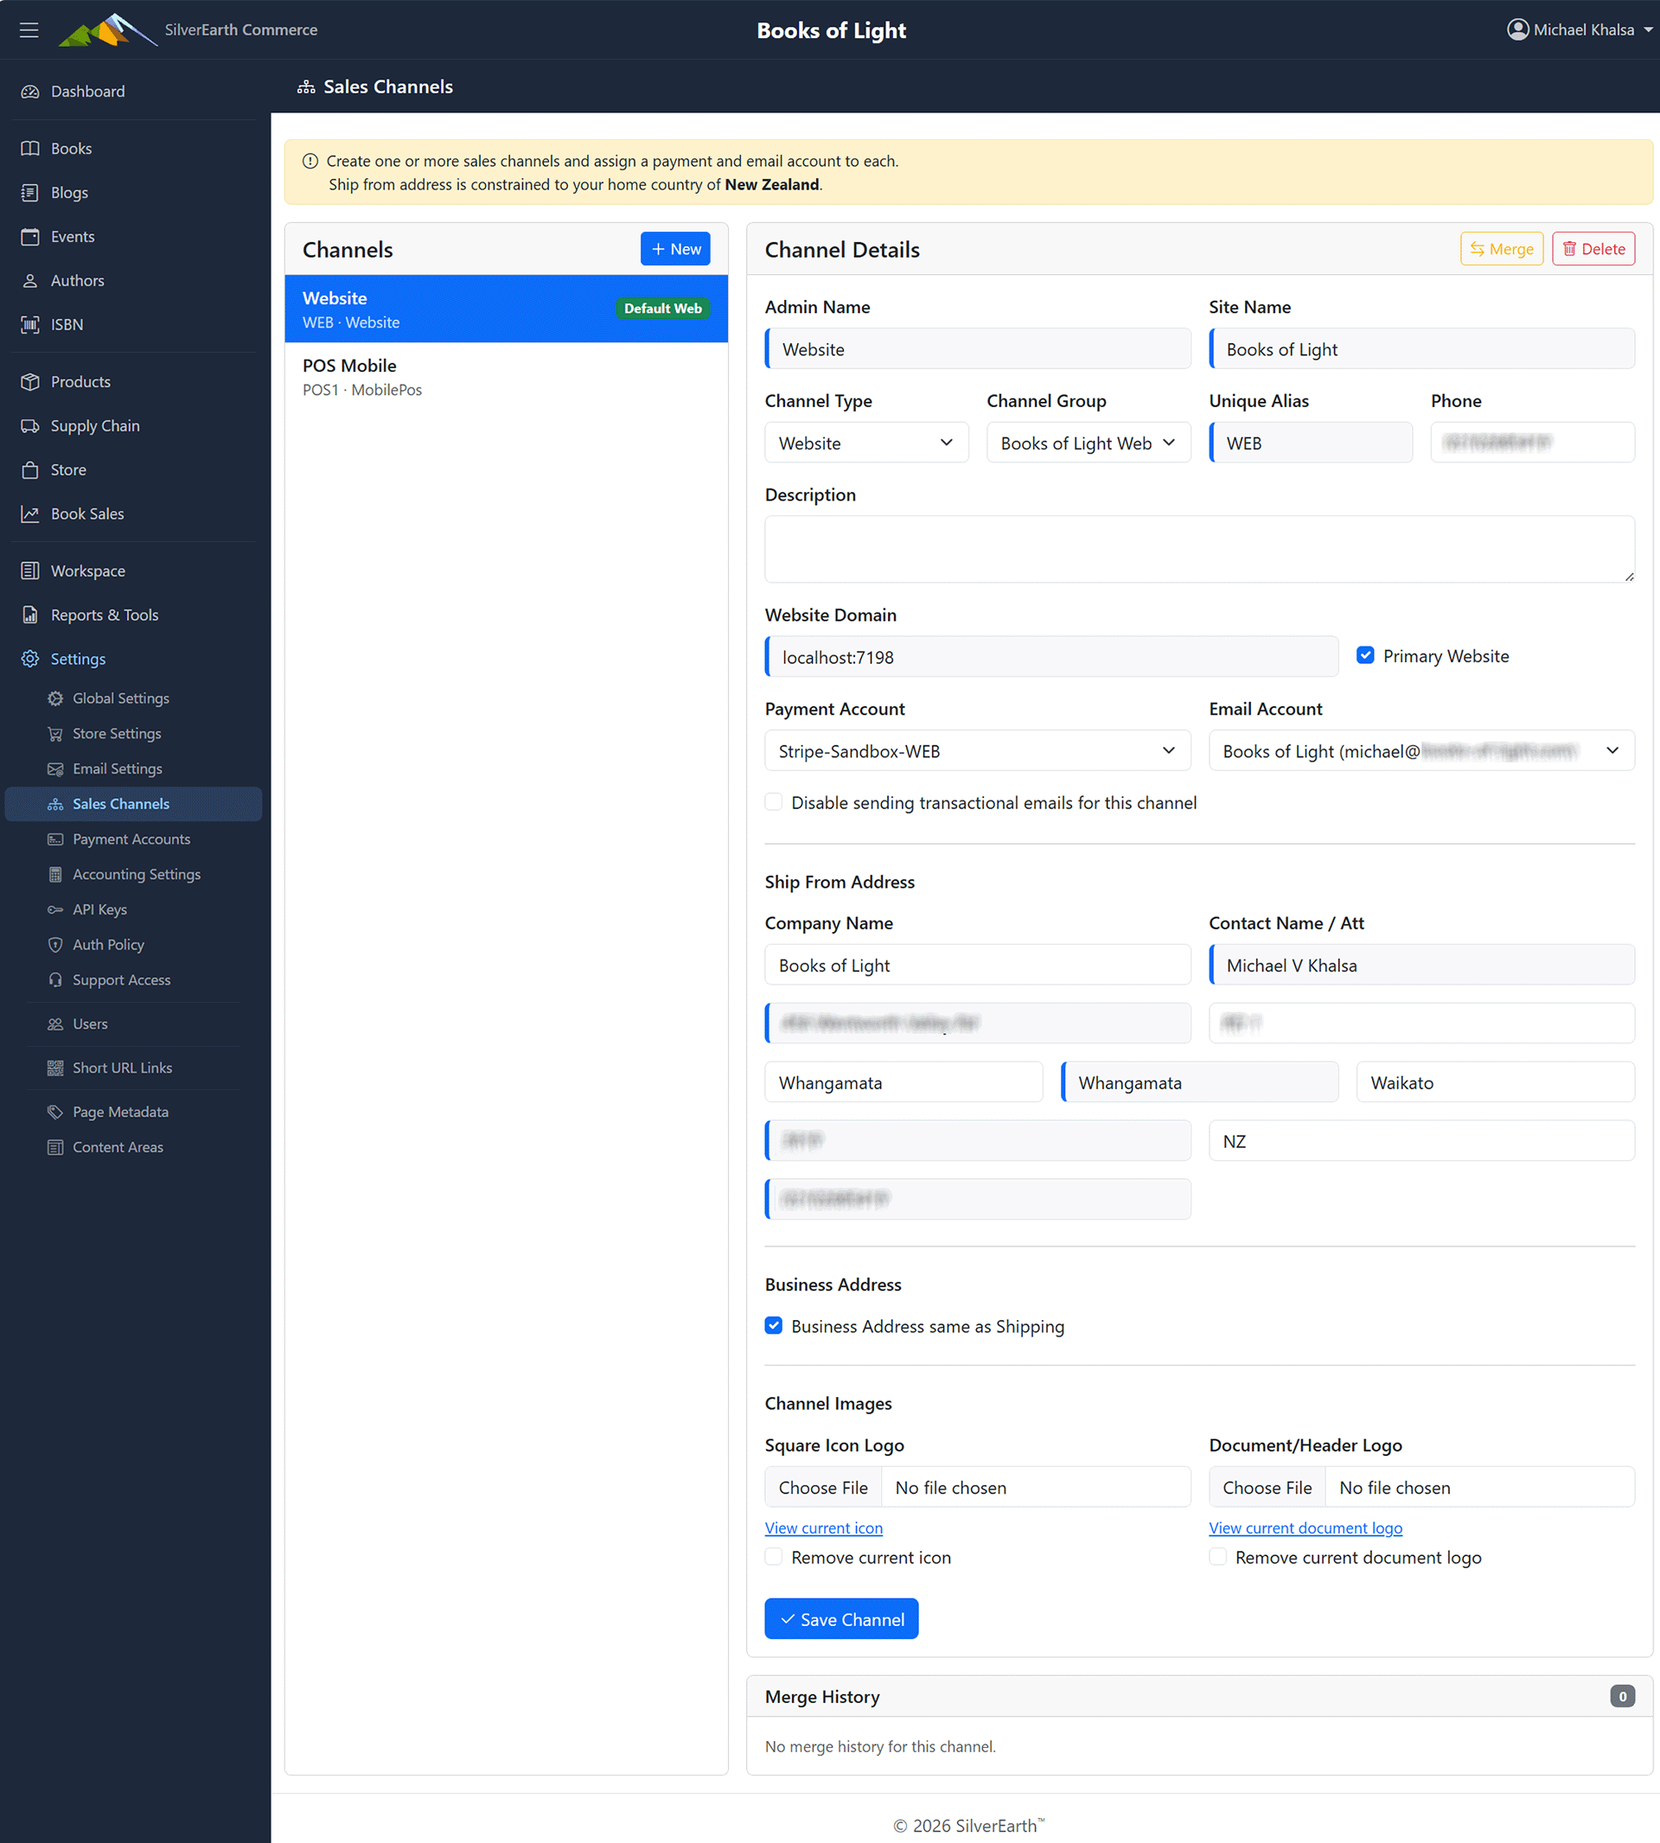Open View current document logo link
Image resolution: width=1660 pixels, height=1843 pixels.
point(1306,1527)
